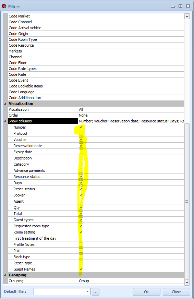The height and width of the screenshot is (299, 194).
Task: Click the scrollbar down arrow icon
Action: pyautogui.click(x=187, y=283)
